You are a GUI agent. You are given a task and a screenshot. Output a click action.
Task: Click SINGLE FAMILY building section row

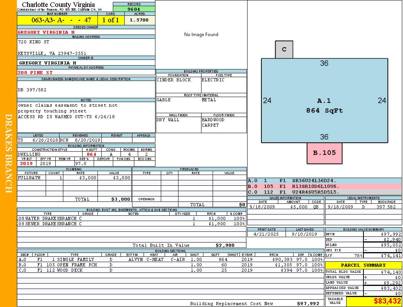pyautogui.click(x=170, y=259)
